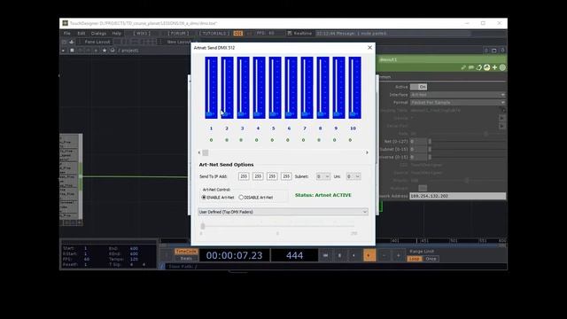Open the Help menu
The image size is (567, 319).
point(116,34)
